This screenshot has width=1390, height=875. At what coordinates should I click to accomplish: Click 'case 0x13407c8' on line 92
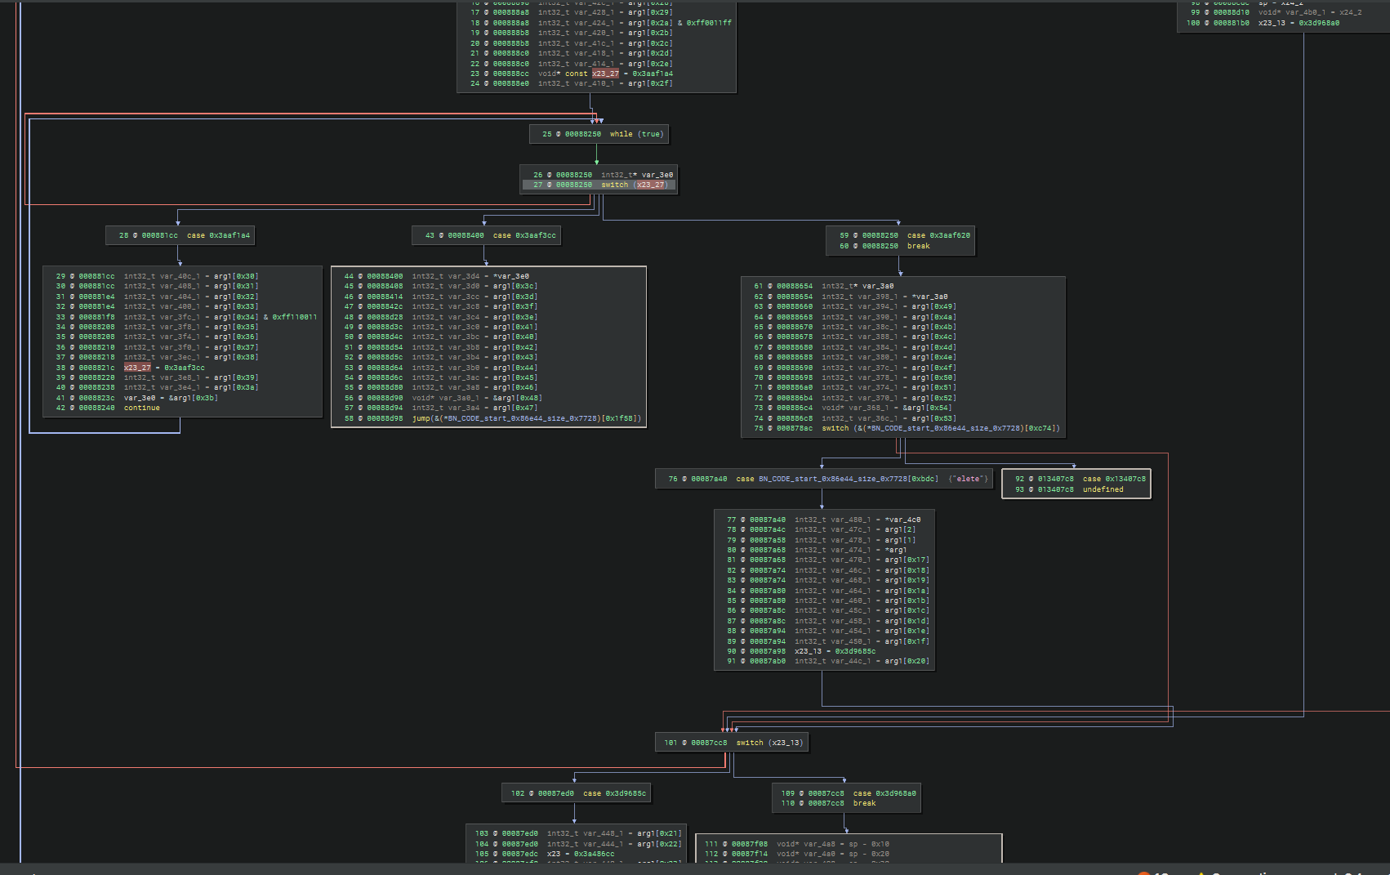pyautogui.click(x=1113, y=479)
